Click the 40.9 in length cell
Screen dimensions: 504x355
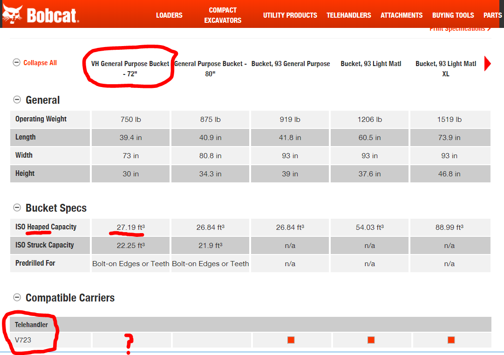tap(210, 137)
